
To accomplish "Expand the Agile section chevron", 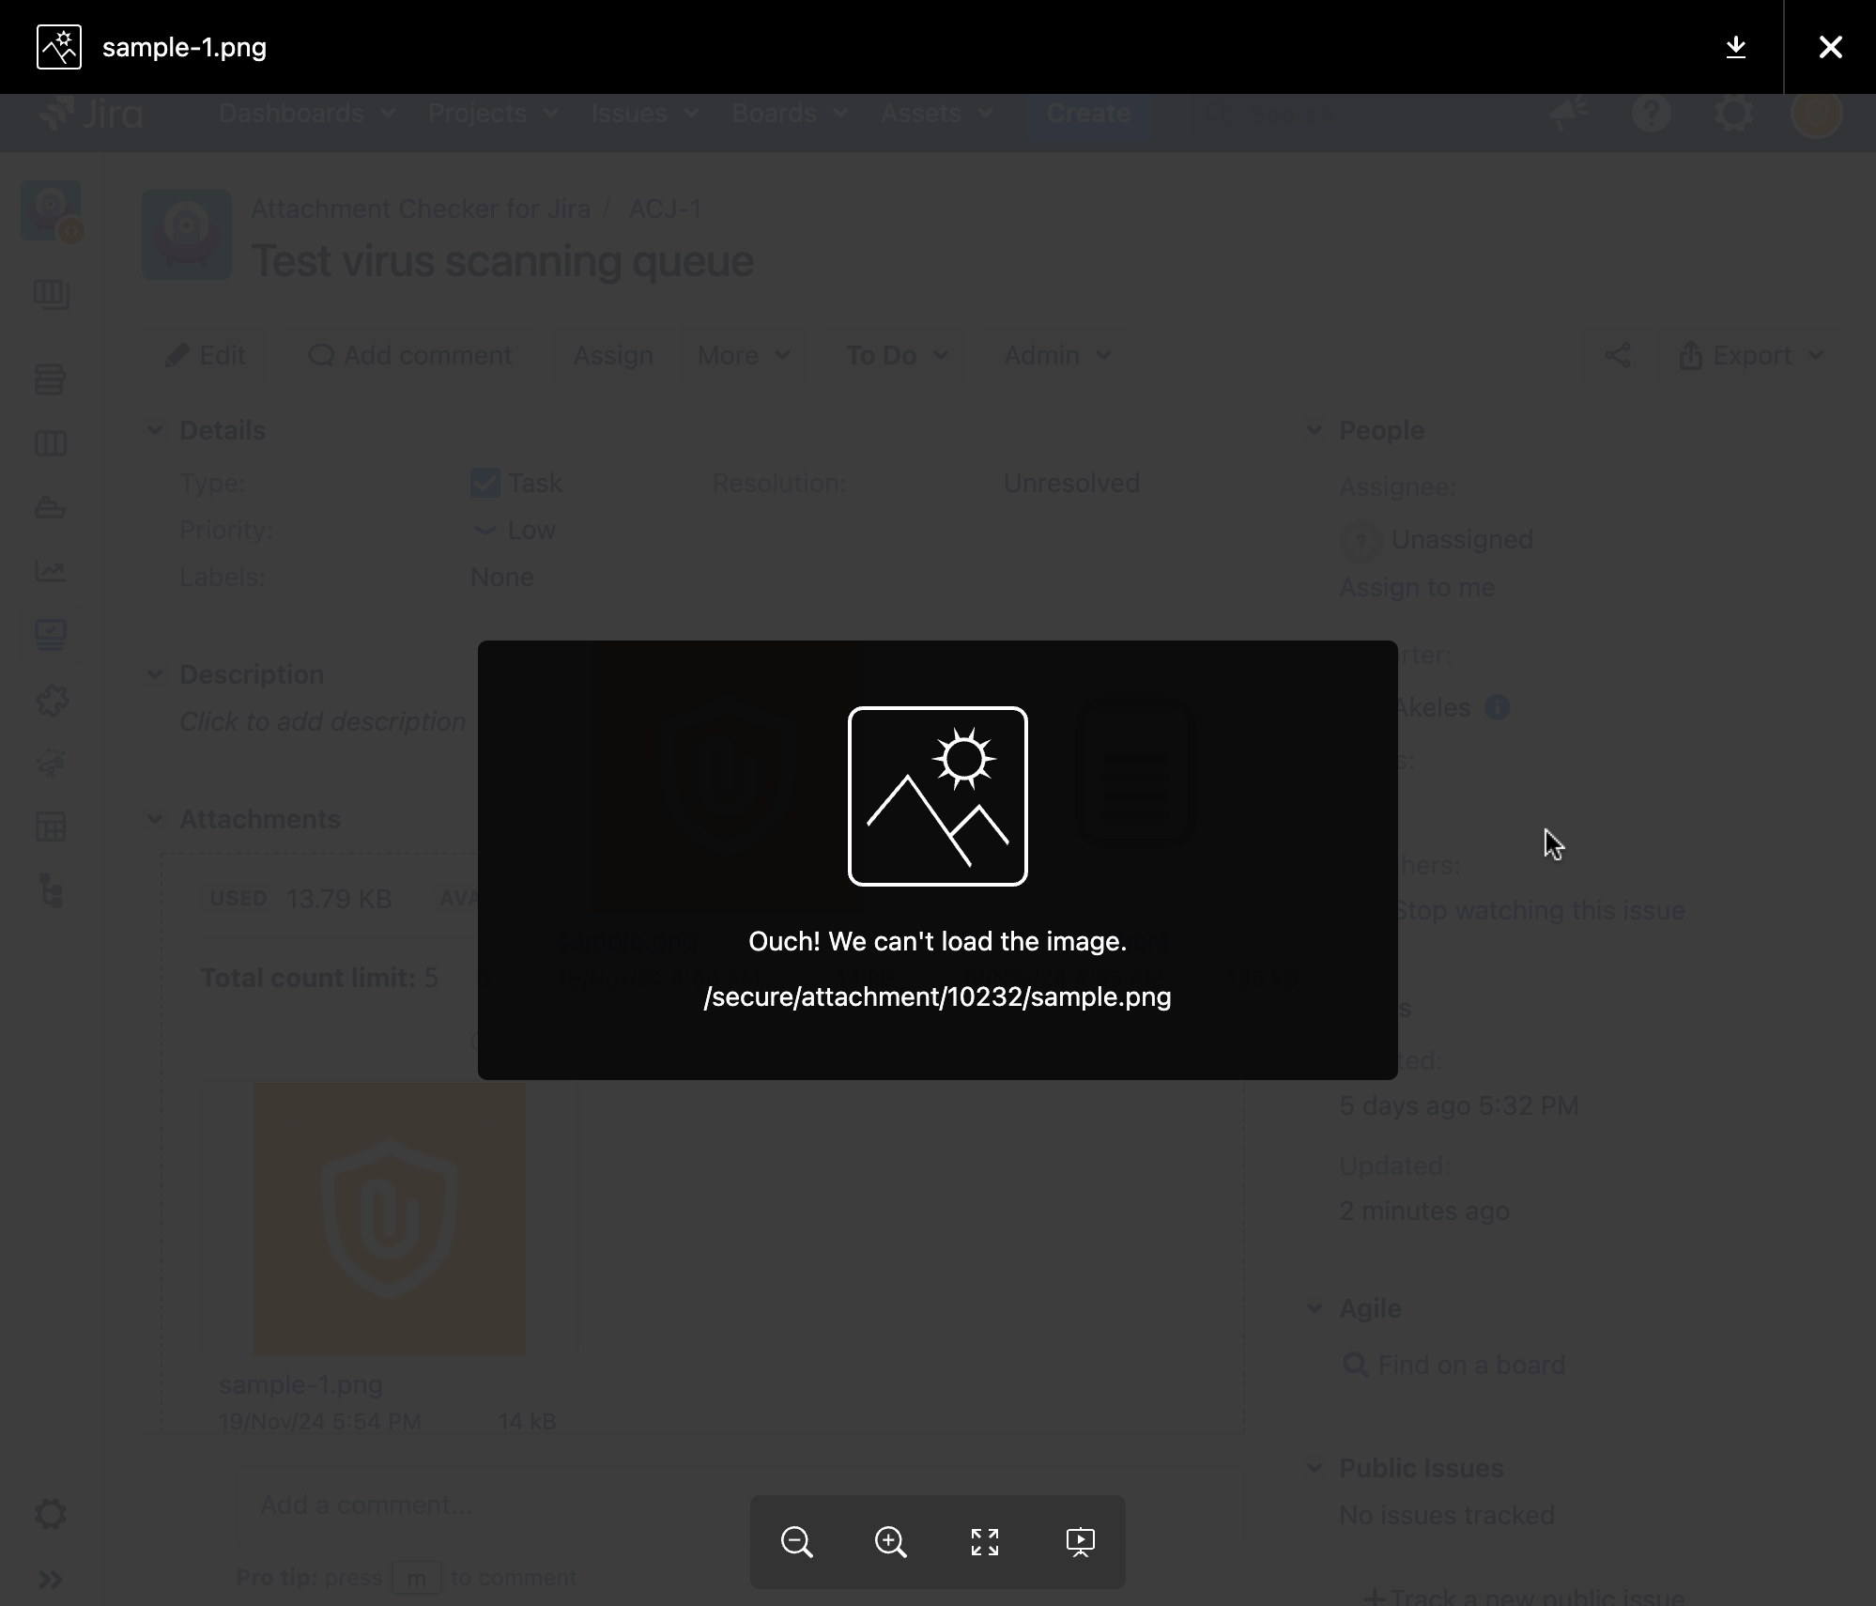I will click(1315, 1308).
